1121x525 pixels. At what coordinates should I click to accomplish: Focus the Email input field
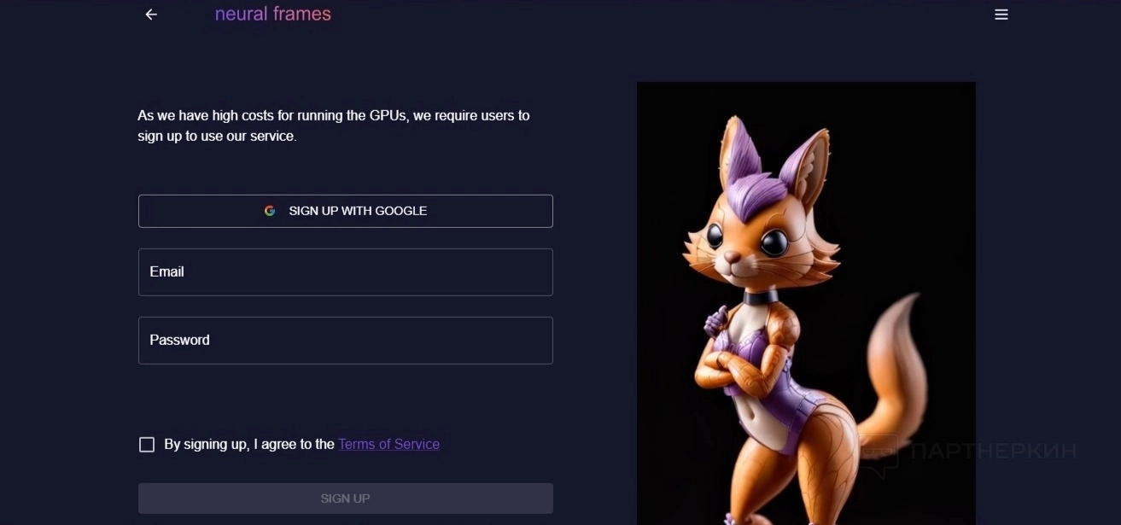(346, 272)
